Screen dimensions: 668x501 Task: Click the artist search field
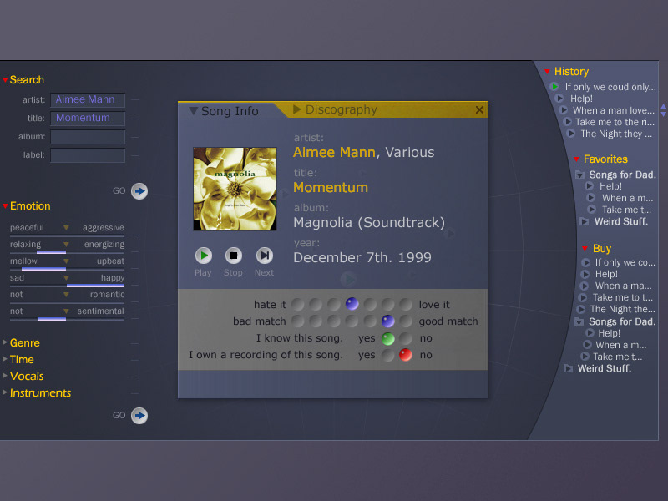pyautogui.click(x=88, y=99)
